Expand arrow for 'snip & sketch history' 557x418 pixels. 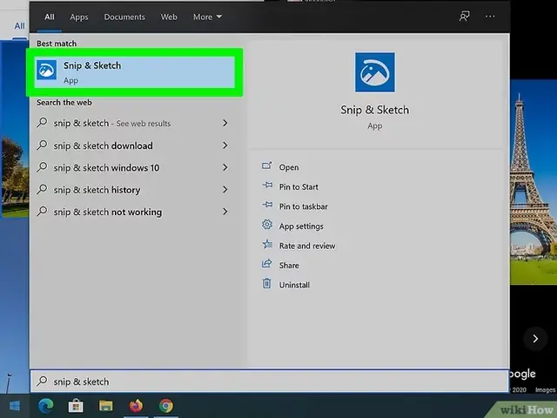click(x=225, y=190)
